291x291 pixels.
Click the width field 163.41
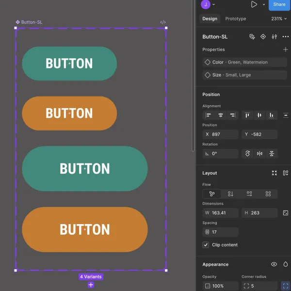point(220,213)
